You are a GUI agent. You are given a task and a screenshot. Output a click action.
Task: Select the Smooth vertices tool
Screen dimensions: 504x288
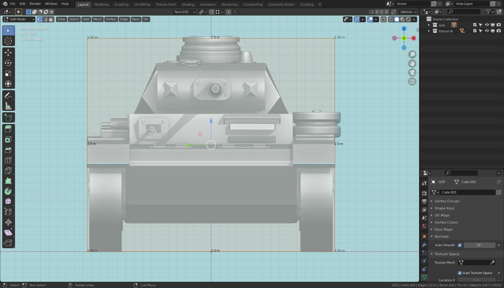8,202
